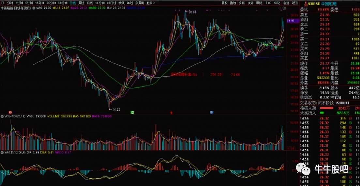Click the 叠加 overlay button
The image size is (360, 186).
(233, 3)
